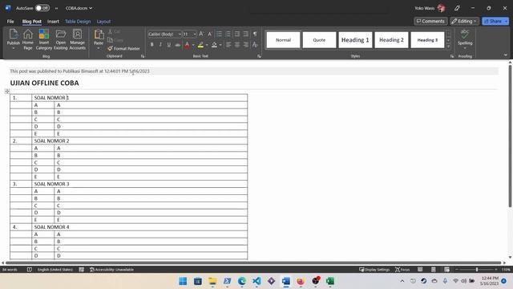Expand the font color dropdown arrow

(x=193, y=45)
